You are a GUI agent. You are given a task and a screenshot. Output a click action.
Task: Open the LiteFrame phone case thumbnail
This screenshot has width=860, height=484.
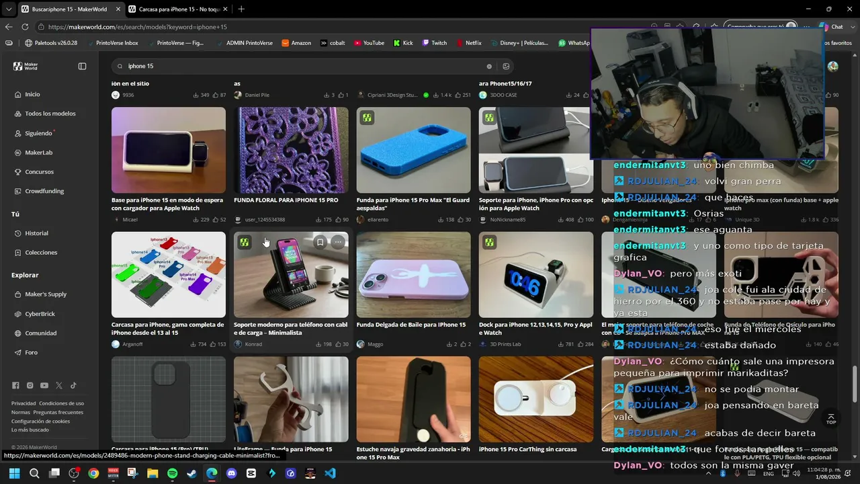tap(291, 399)
